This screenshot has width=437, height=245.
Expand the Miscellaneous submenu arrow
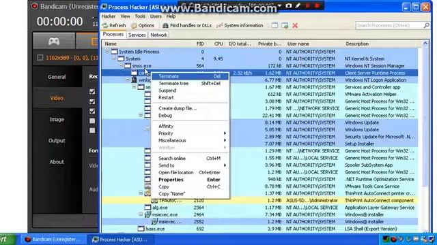[x=225, y=141]
